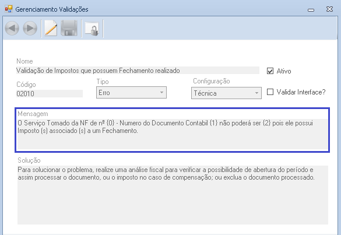The height and width of the screenshot is (235, 341).
Task: Click the Ativo label text
Action: 284,71
